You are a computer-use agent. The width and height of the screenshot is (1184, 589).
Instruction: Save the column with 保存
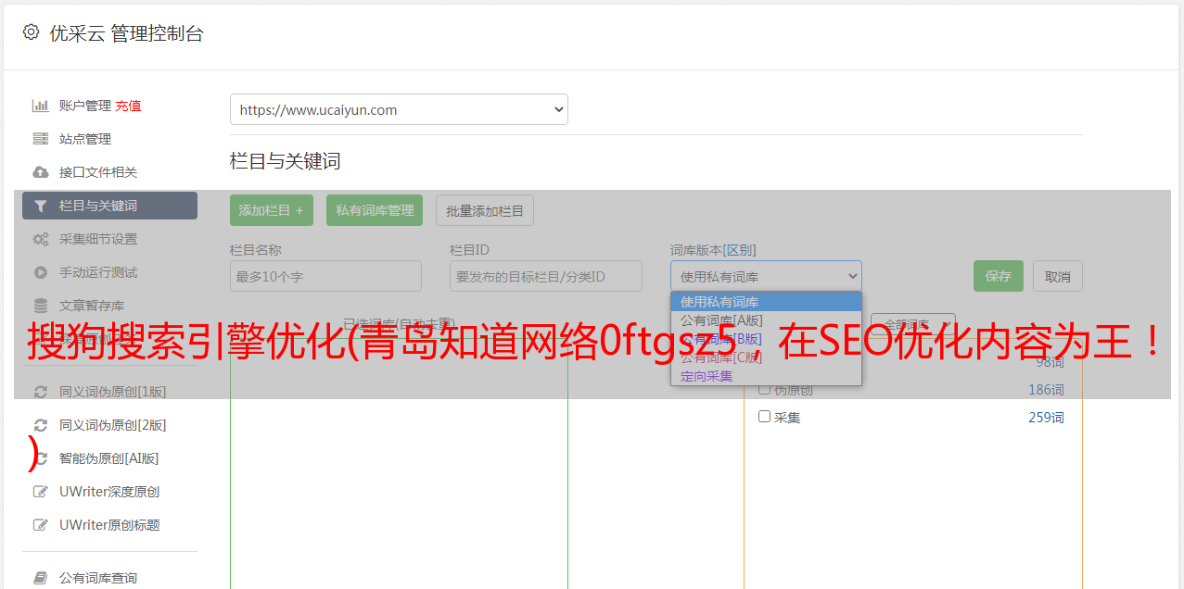999,276
